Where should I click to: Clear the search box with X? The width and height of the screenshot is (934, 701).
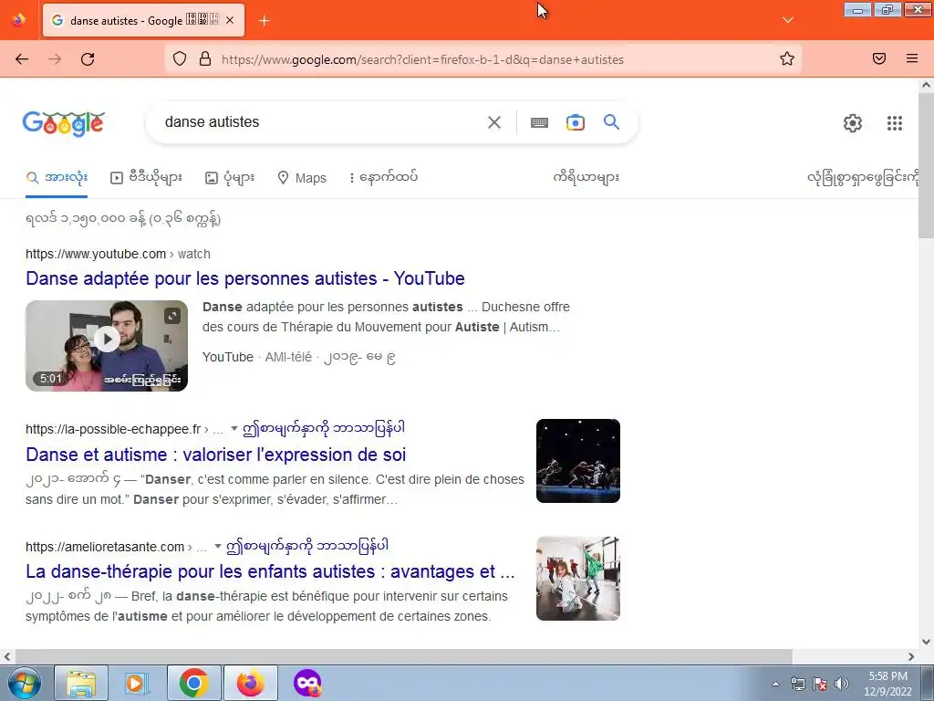click(x=494, y=122)
